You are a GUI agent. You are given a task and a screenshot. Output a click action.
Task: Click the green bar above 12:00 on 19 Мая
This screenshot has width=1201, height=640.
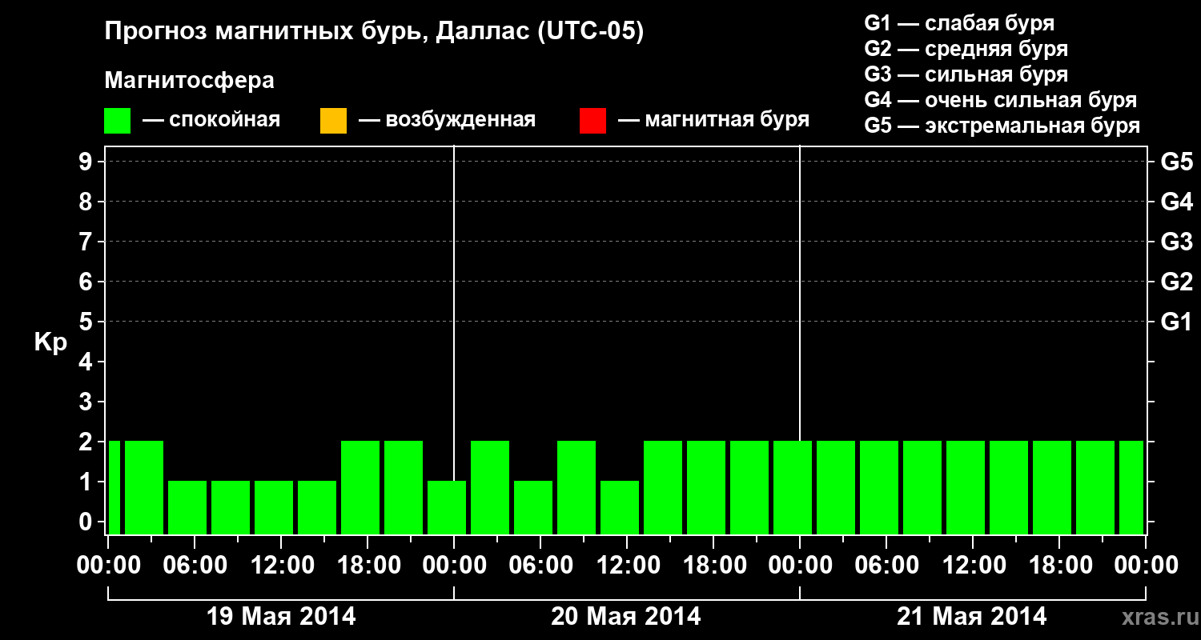pos(274,507)
